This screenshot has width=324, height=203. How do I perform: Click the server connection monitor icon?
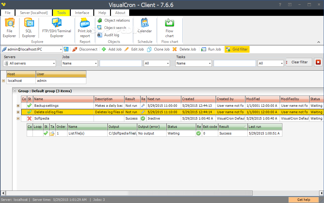(66, 49)
